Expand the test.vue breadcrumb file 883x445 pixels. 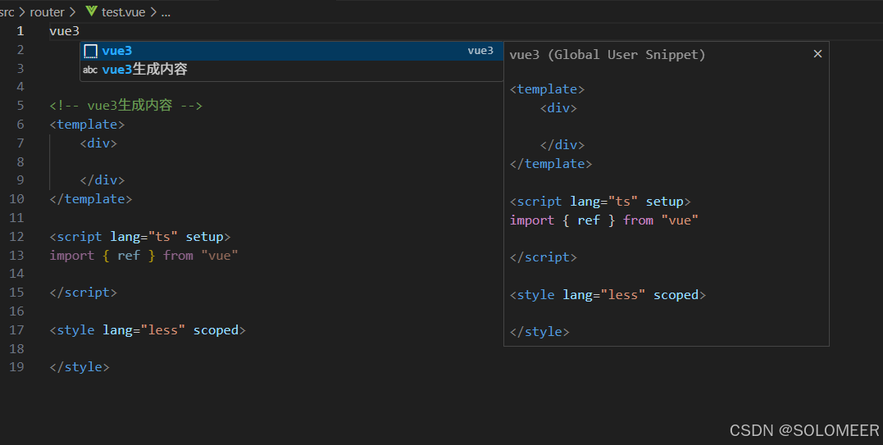tap(125, 12)
